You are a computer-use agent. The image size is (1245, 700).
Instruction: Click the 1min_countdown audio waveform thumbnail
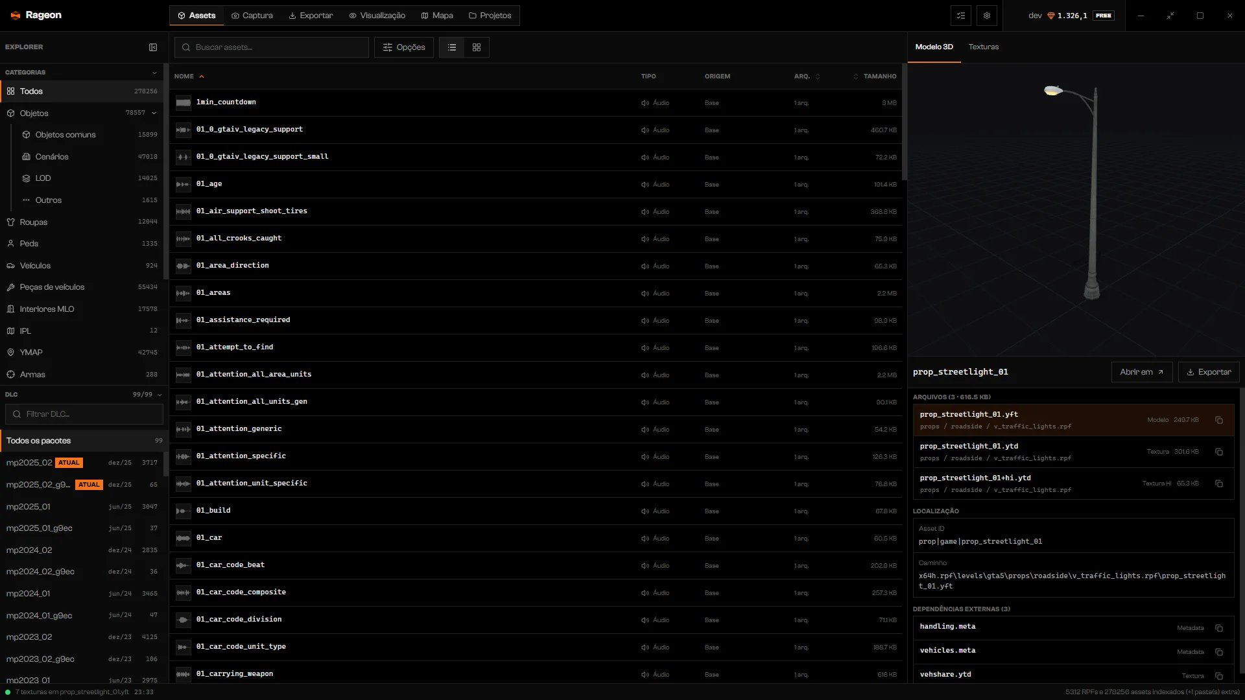(184, 102)
